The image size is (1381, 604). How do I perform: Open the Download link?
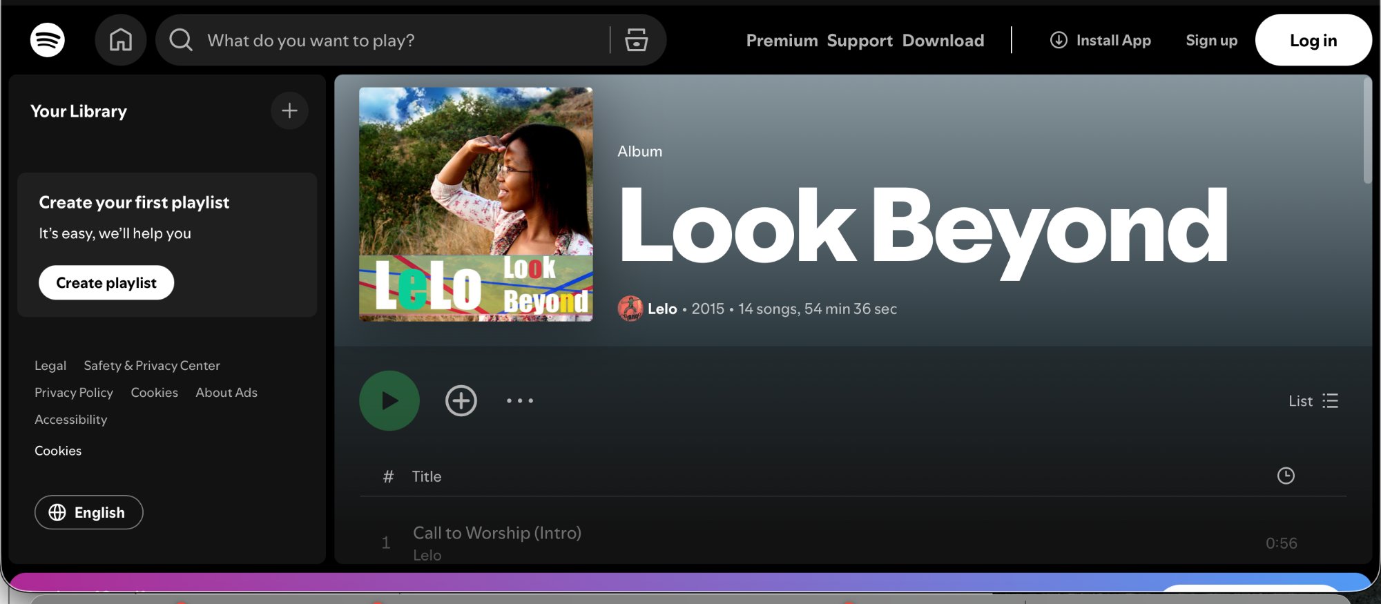point(943,41)
